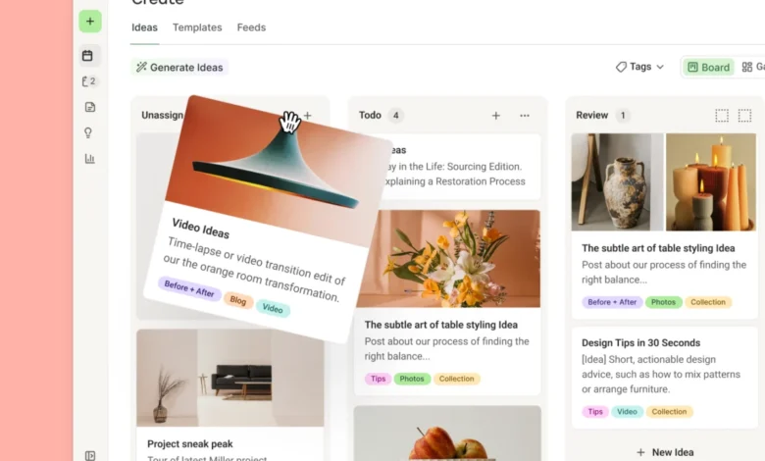The height and width of the screenshot is (461, 765).
Task: Switch to the Feeds tab
Action: point(251,27)
